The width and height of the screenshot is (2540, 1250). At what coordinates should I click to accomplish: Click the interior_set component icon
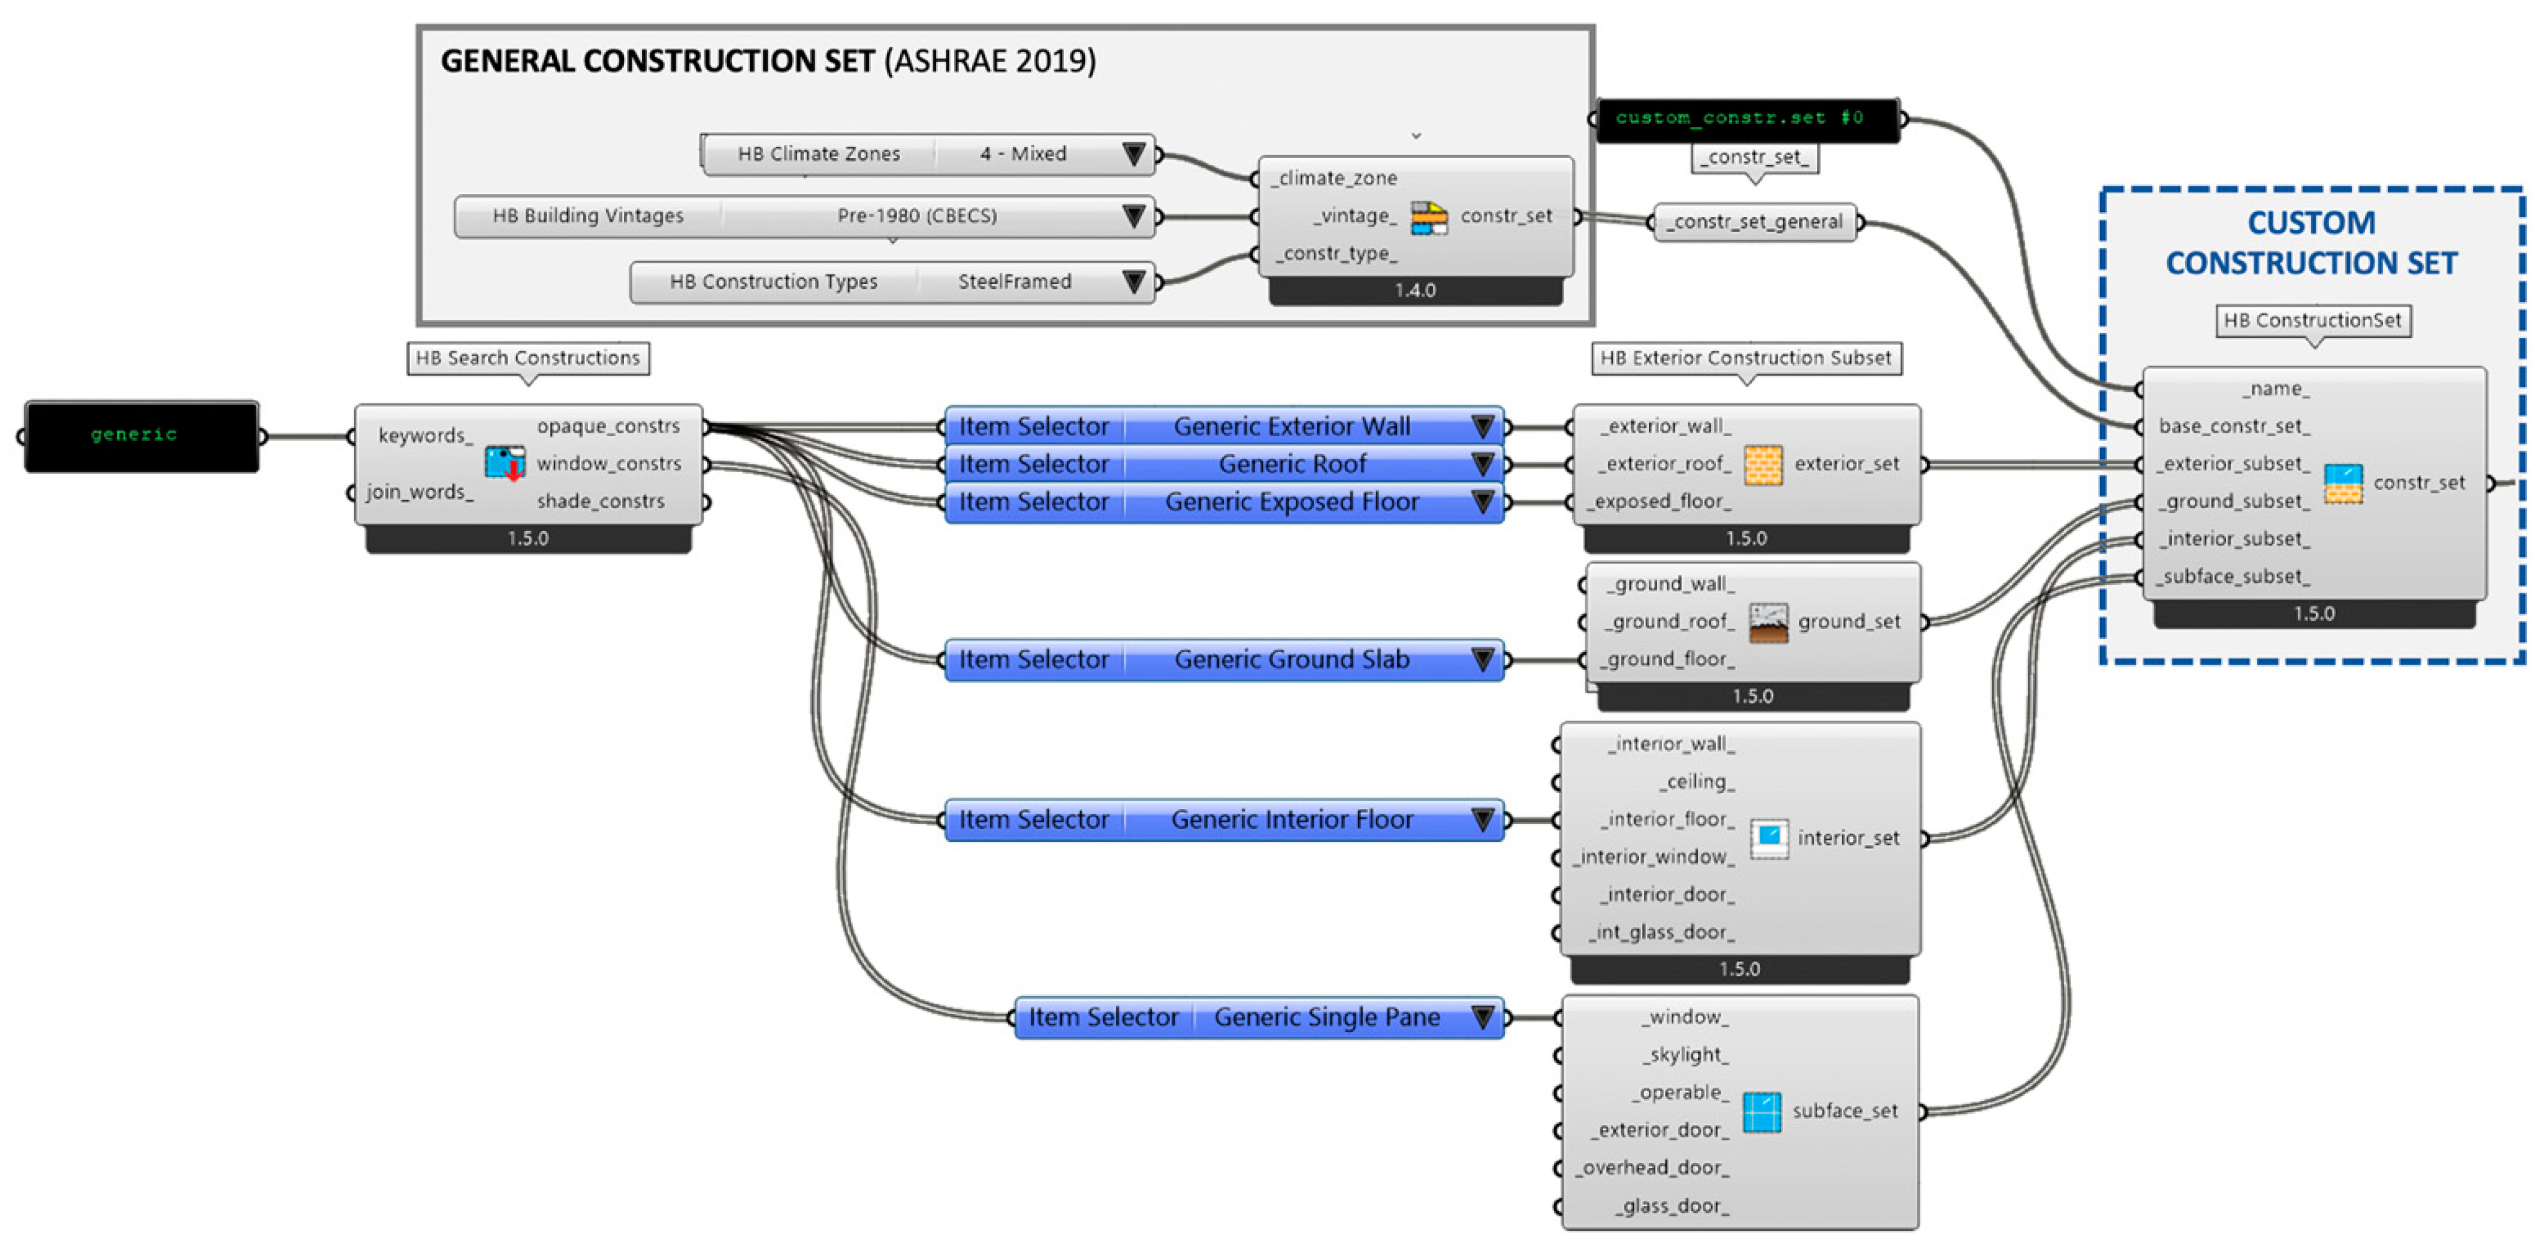pyautogui.click(x=1769, y=838)
